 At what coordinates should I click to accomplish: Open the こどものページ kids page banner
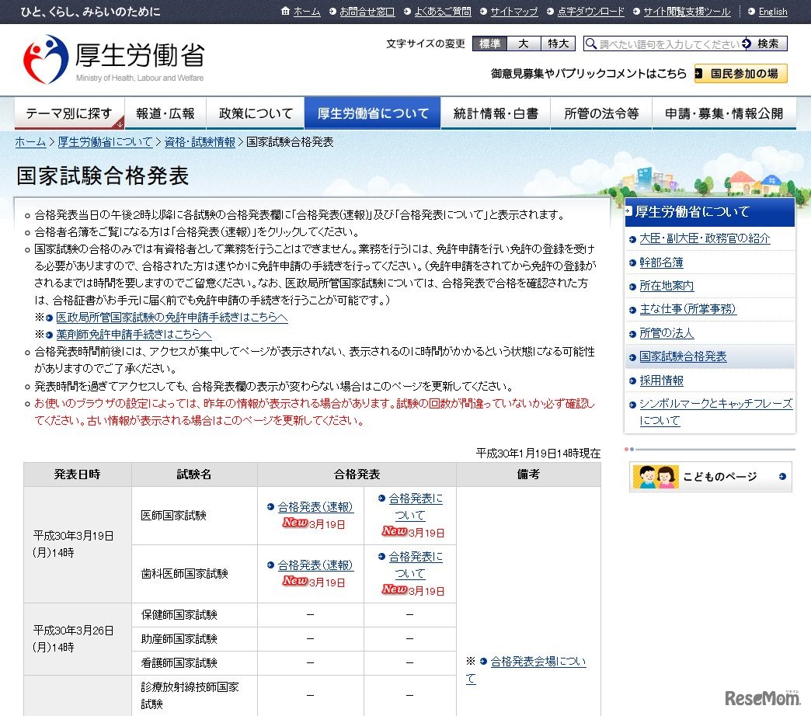[709, 477]
